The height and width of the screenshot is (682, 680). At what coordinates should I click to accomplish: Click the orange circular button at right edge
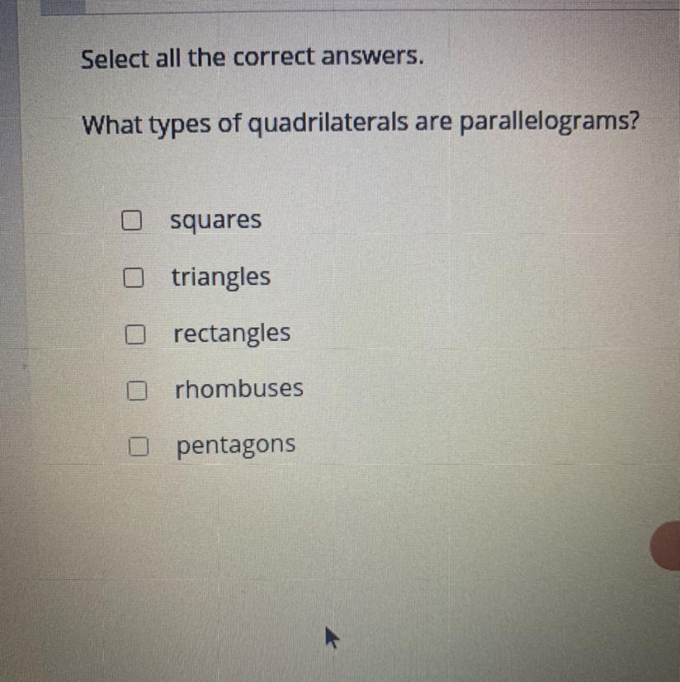666,546
